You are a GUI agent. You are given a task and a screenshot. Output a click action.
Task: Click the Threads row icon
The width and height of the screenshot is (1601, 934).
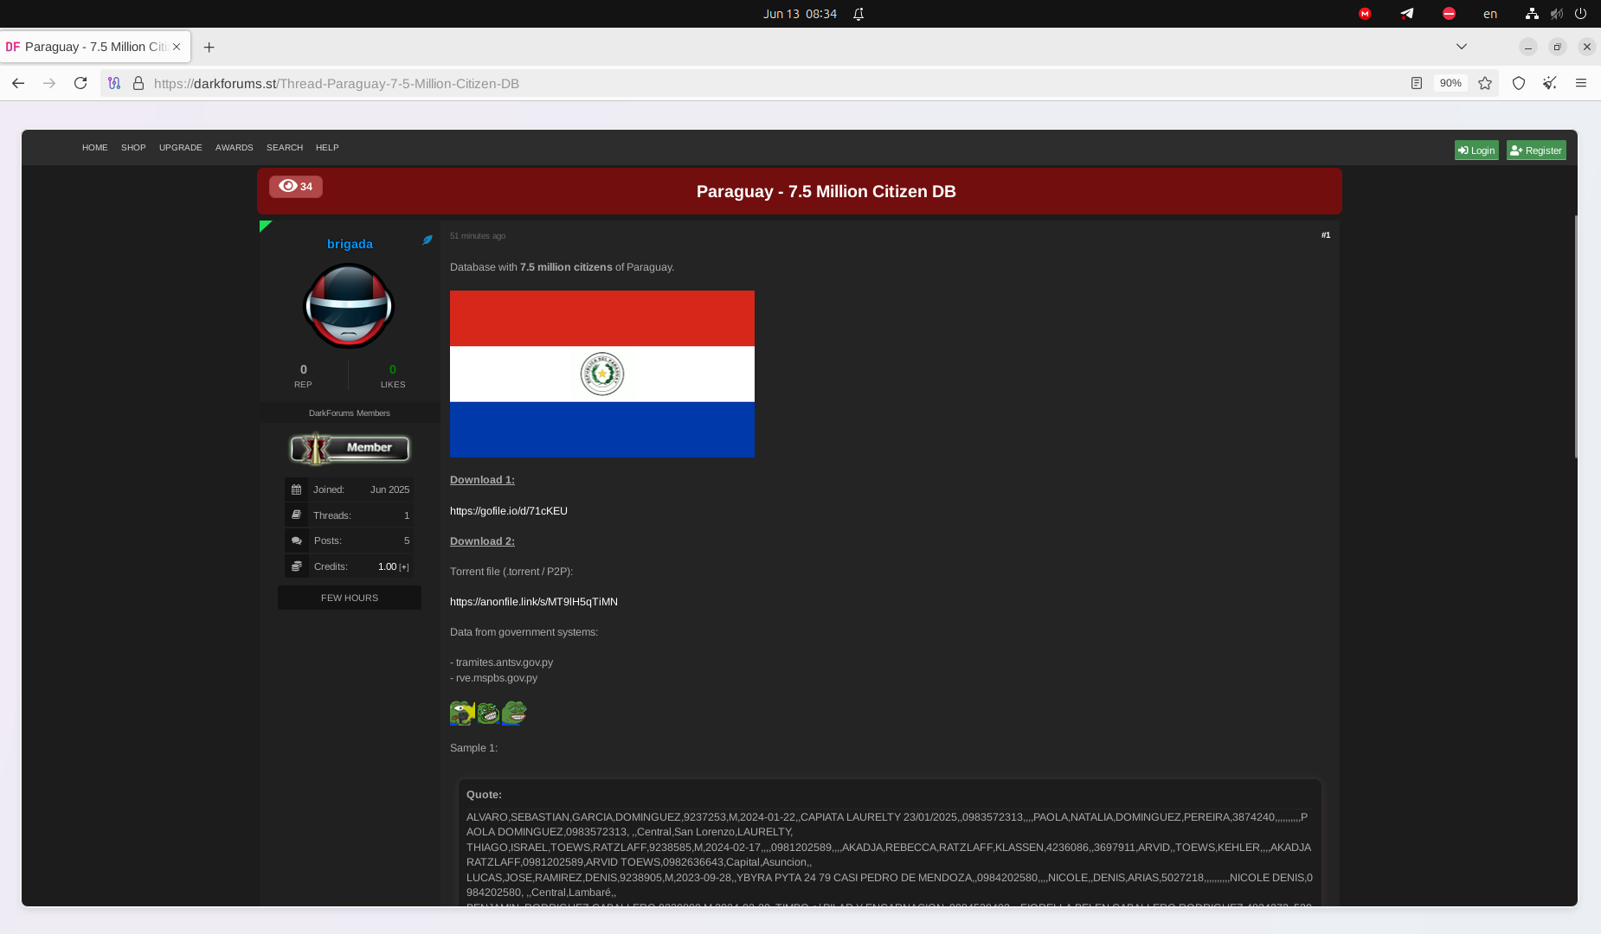[x=296, y=515]
